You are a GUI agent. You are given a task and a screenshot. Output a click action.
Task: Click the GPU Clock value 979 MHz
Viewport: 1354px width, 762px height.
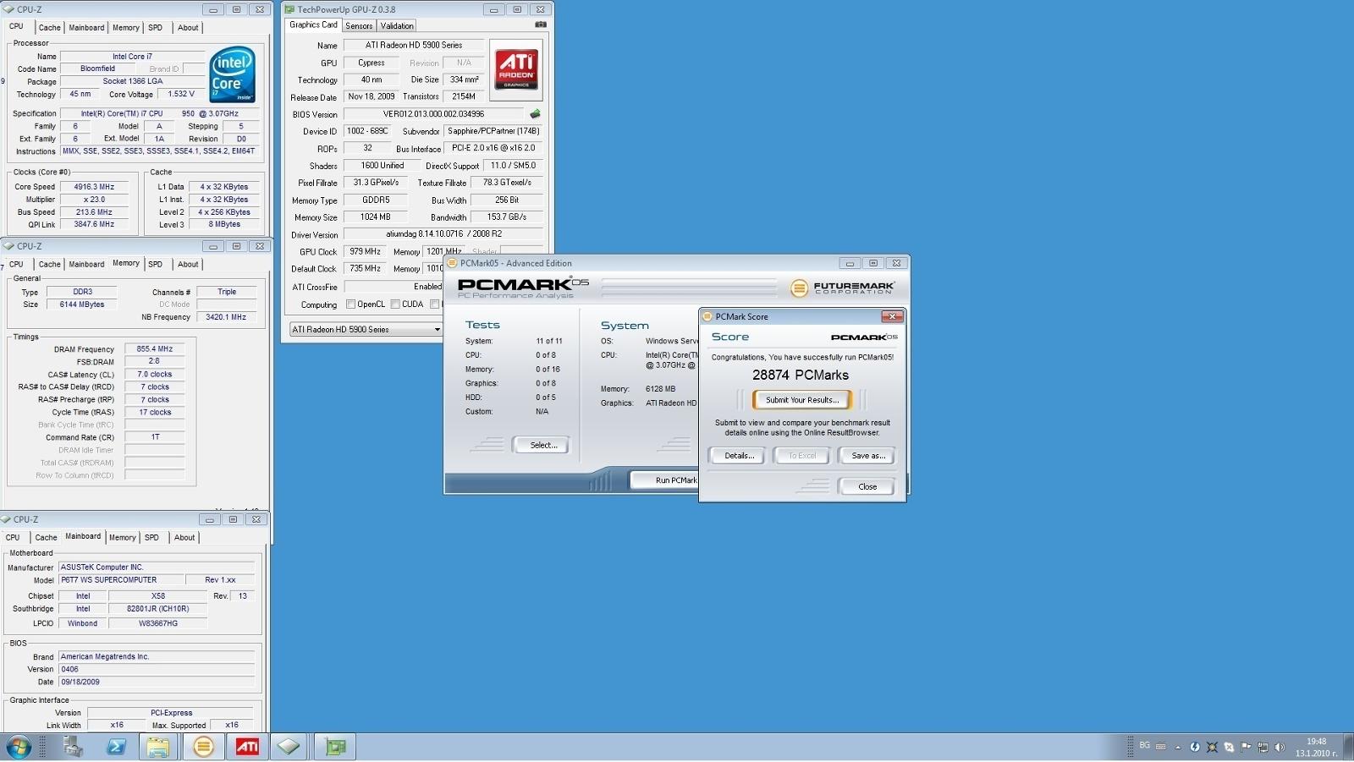coord(365,252)
